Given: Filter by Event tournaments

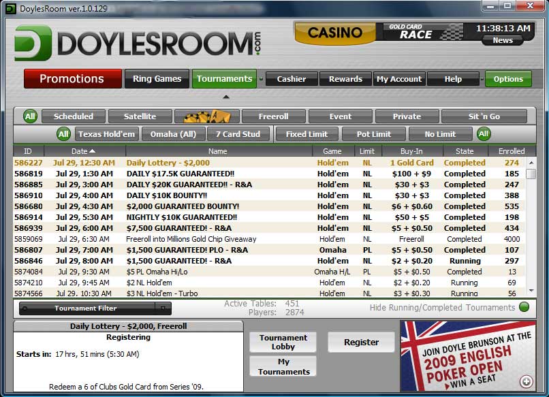Looking at the screenshot, I should pos(341,116).
